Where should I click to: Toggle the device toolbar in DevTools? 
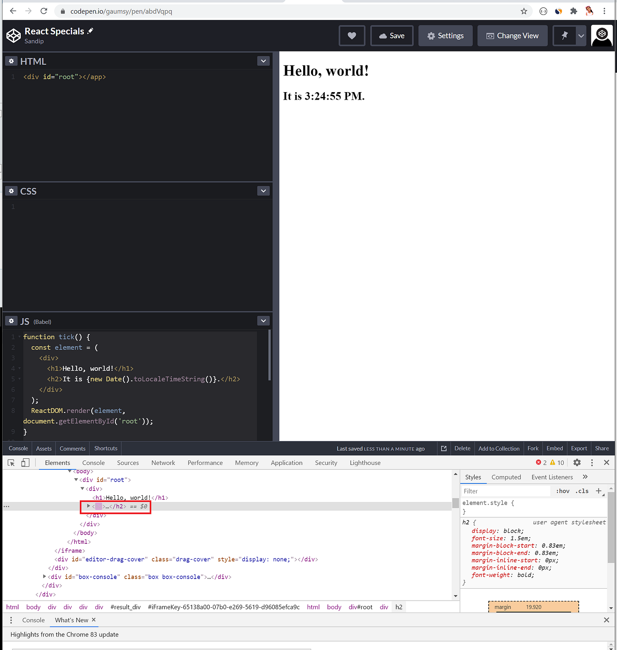25,462
